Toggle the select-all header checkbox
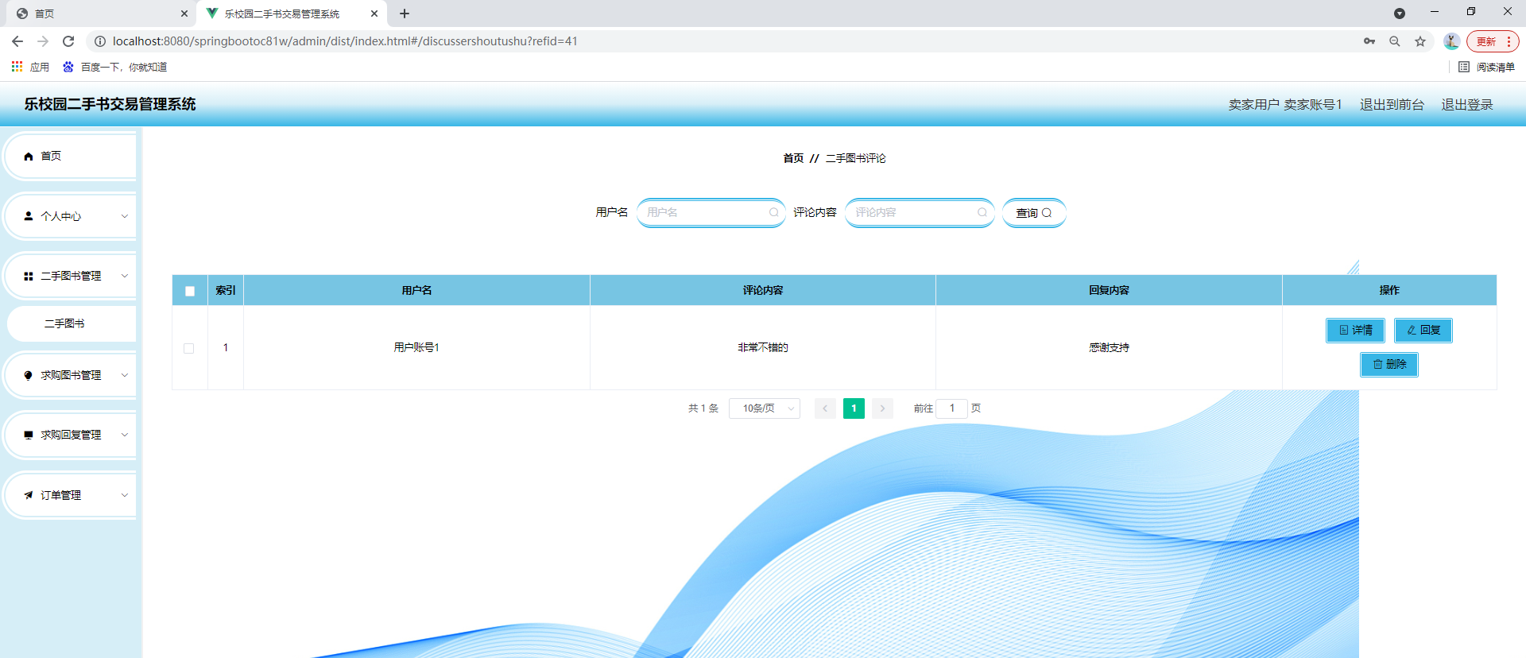Image resolution: width=1526 pixels, height=658 pixels. tap(190, 291)
